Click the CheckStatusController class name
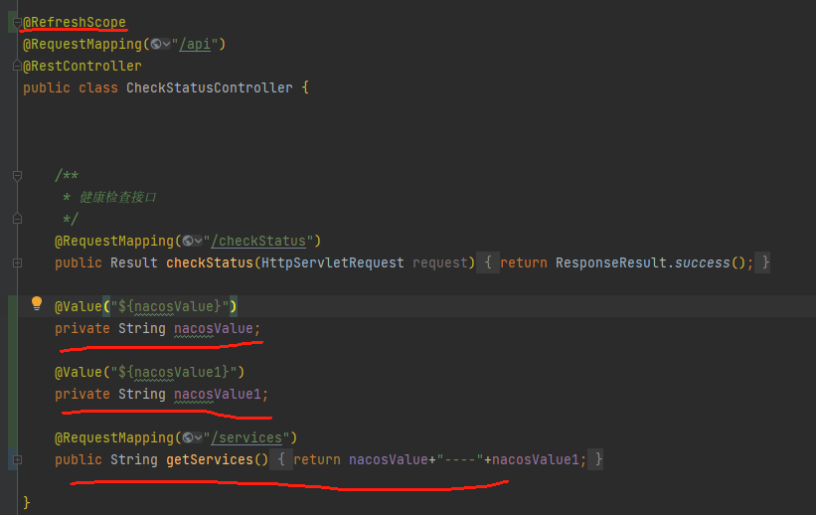816x515 pixels. 209,88
